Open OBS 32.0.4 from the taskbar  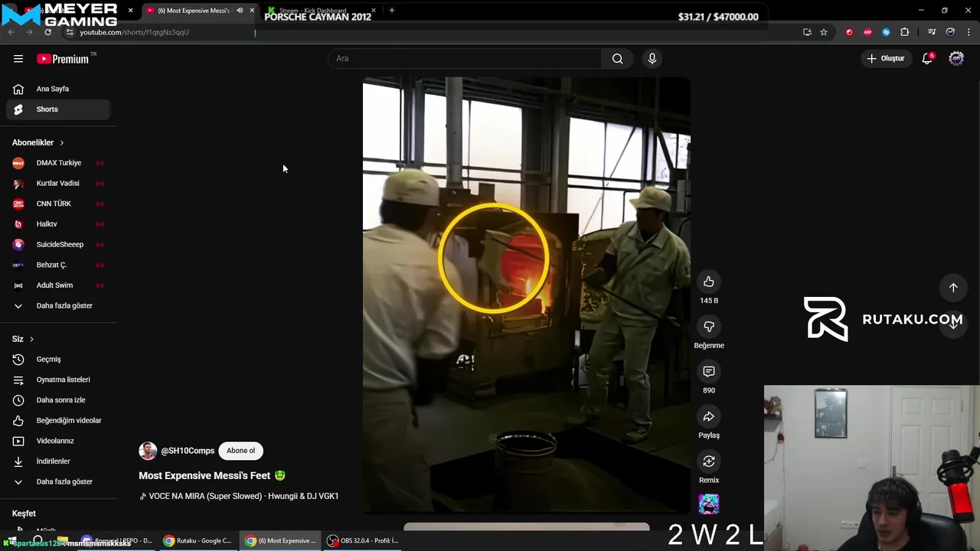(363, 540)
